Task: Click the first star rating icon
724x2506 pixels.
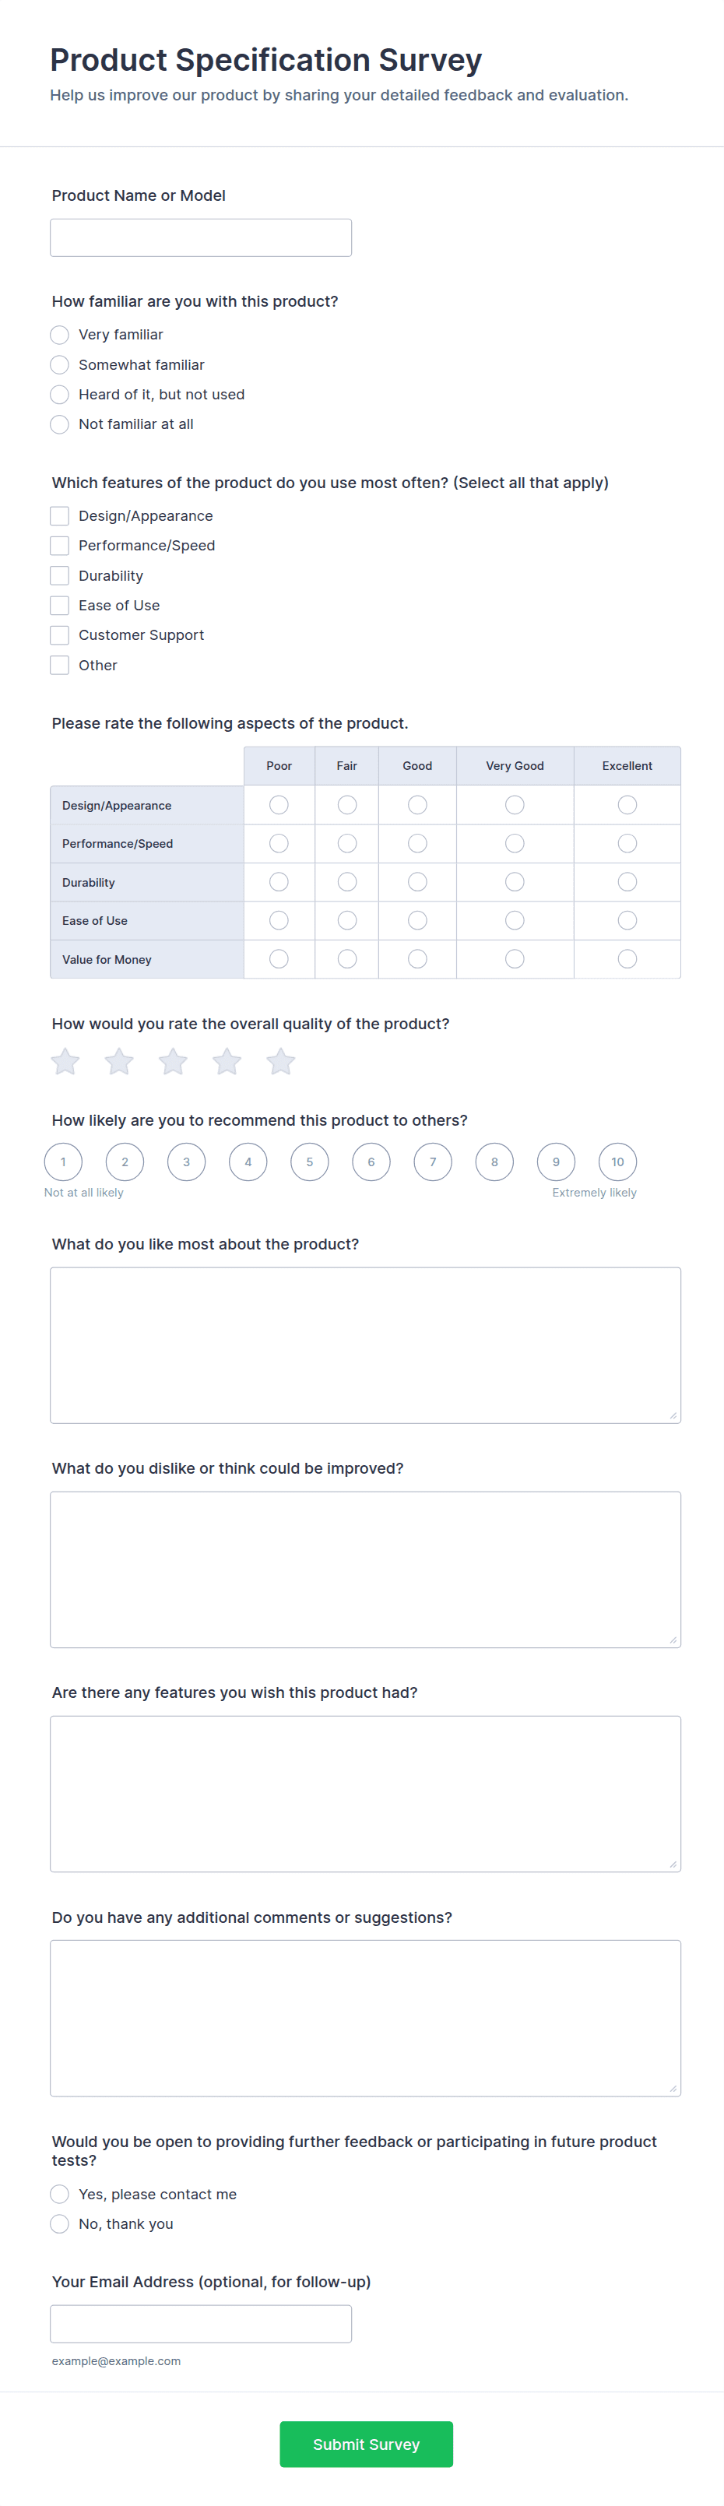Action: 65,1061
